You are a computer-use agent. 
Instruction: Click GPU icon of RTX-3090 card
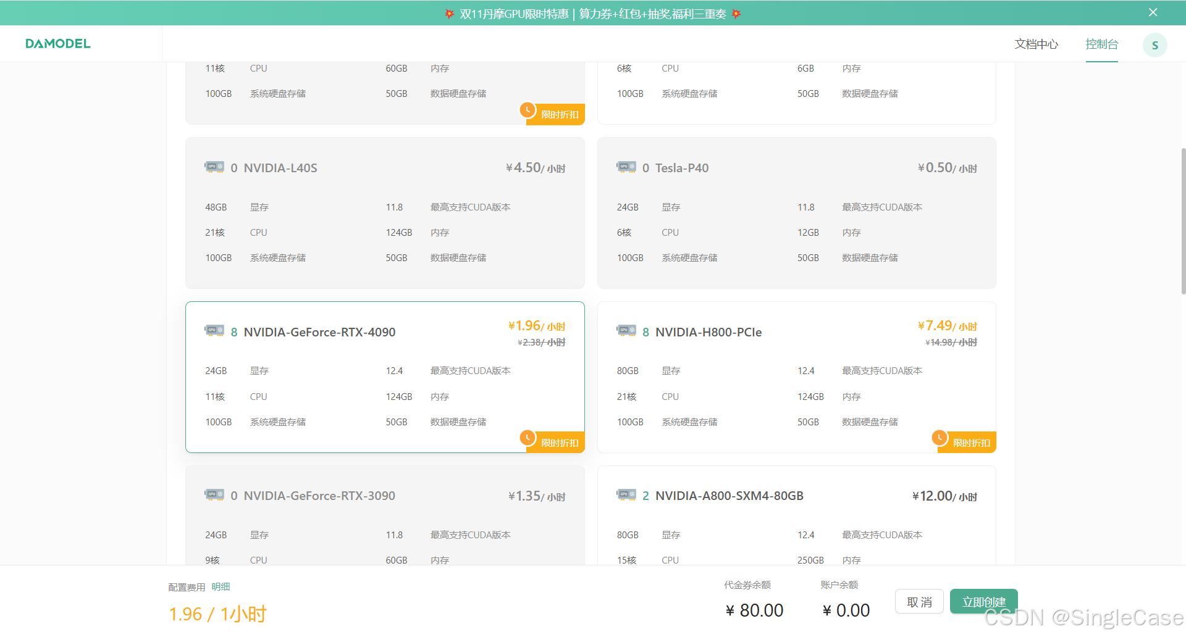click(x=214, y=495)
